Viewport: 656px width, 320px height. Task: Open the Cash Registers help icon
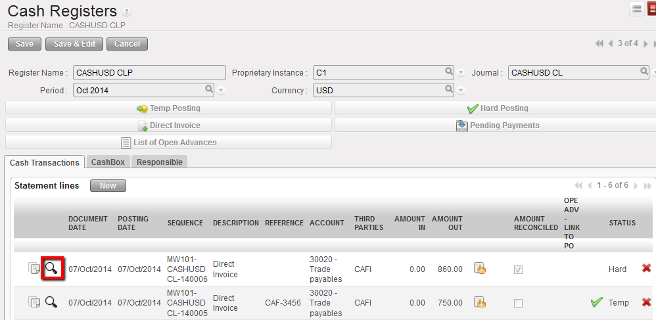[x=127, y=12]
